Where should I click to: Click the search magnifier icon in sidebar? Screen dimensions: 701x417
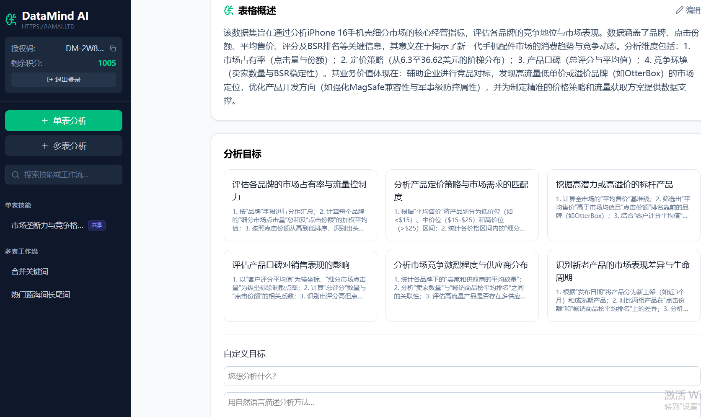coord(16,175)
